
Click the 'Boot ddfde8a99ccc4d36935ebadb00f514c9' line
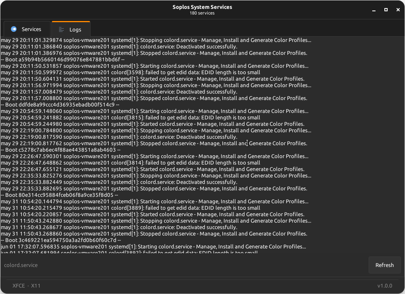tap(60, 104)
